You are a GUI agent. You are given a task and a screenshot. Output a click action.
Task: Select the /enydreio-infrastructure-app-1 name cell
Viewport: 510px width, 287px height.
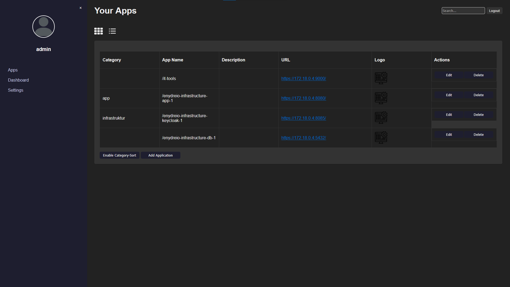[189, 98]
